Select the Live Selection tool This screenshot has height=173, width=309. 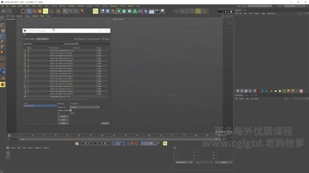click(x=23, y=11)
